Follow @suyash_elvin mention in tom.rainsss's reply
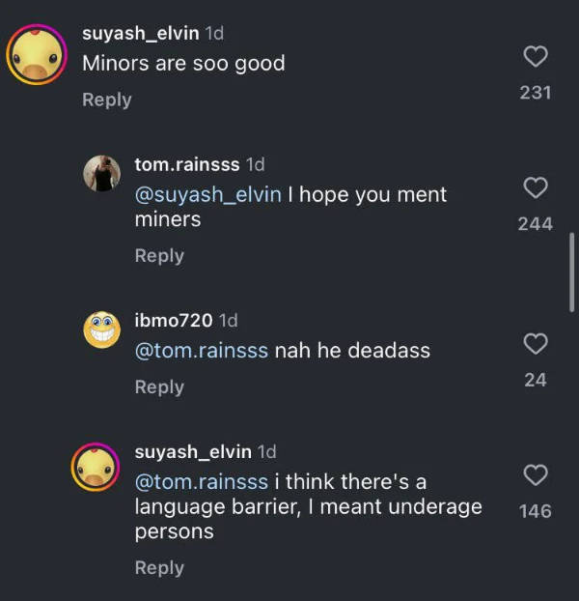The height and width of the screenshot is (601, 579). tap(207, 194)
